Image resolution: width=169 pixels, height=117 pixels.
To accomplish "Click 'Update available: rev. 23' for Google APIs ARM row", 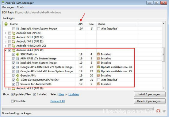I will click(116, 67).
